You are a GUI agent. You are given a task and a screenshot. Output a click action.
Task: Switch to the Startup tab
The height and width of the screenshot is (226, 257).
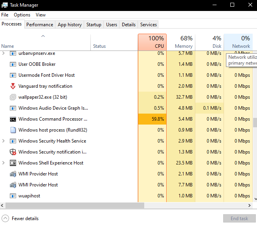pyautogui.click(x=94, y=25)
